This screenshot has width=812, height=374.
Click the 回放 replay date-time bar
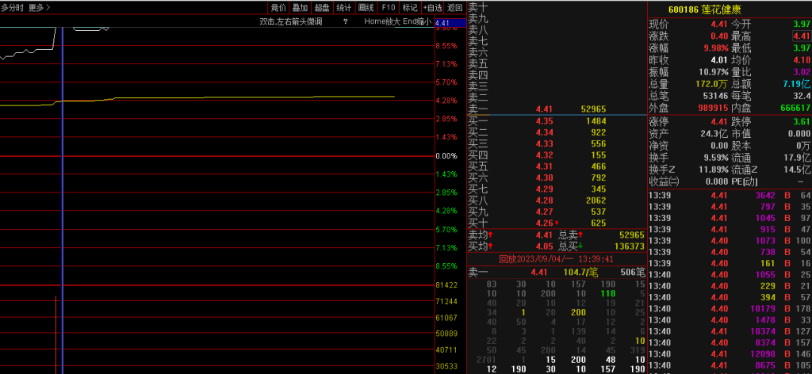tap(556, 258)
